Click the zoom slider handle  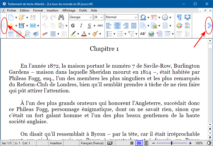[x=172, y=143]
